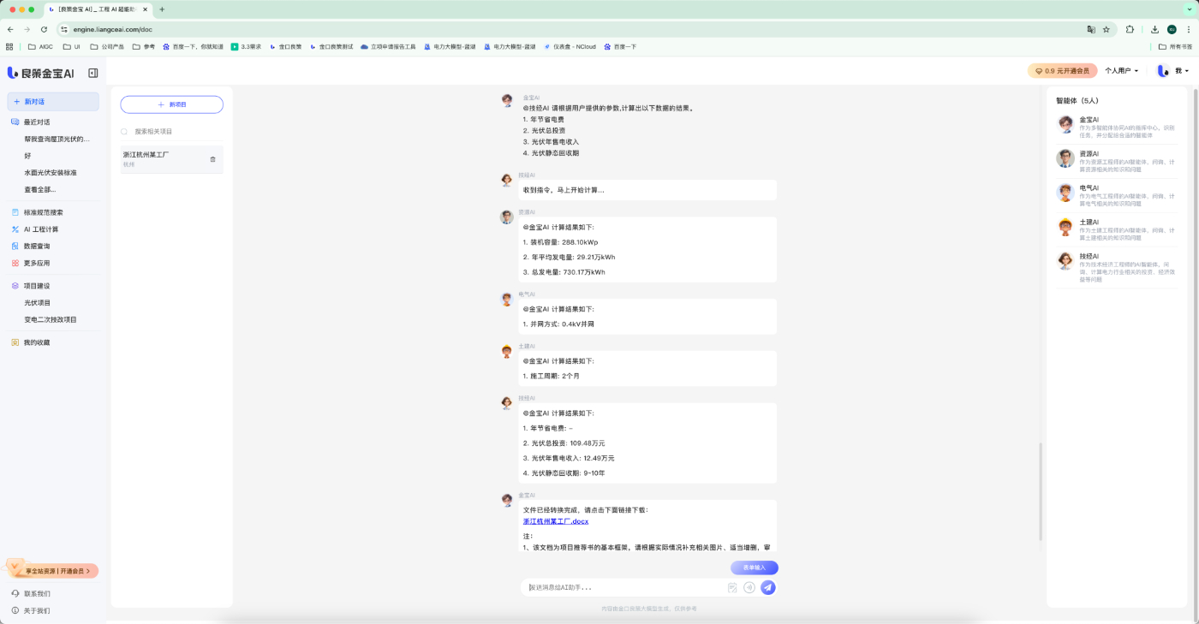Screen dimensions: 1199x624
Task: Open the 百度一下，你就知道 bookmark
Action: [x=194, y=47]
